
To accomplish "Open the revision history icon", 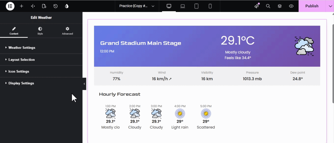I will point(55,6).
